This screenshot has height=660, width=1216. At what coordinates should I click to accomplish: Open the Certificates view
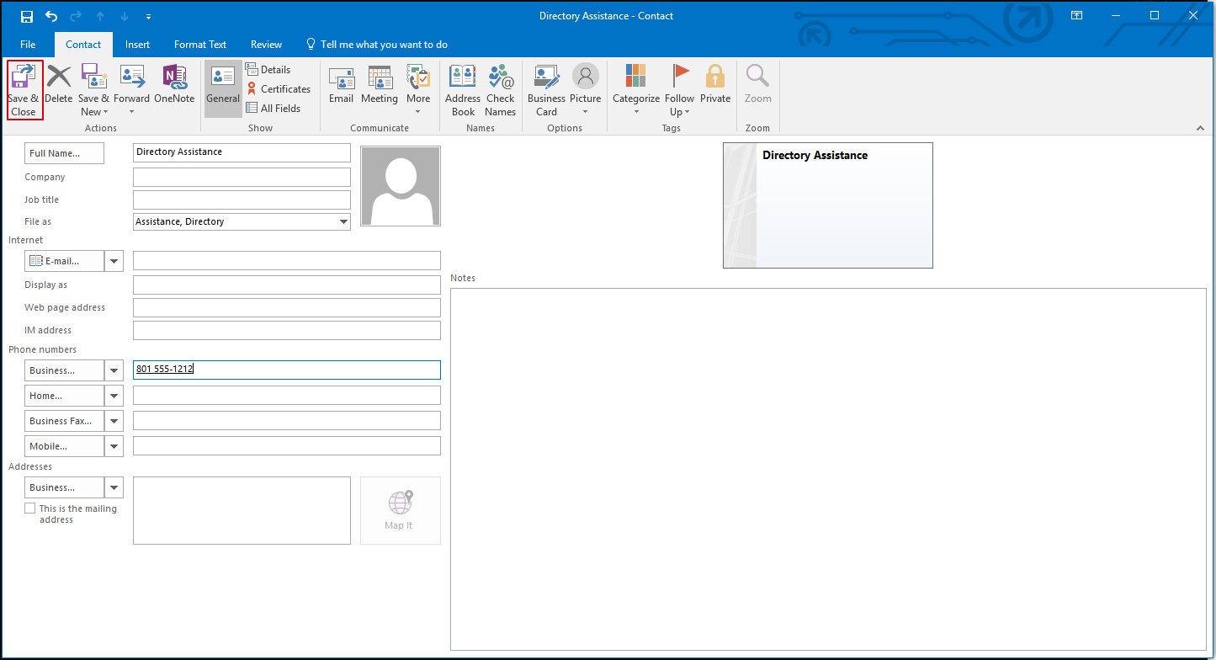coord(279,89)
